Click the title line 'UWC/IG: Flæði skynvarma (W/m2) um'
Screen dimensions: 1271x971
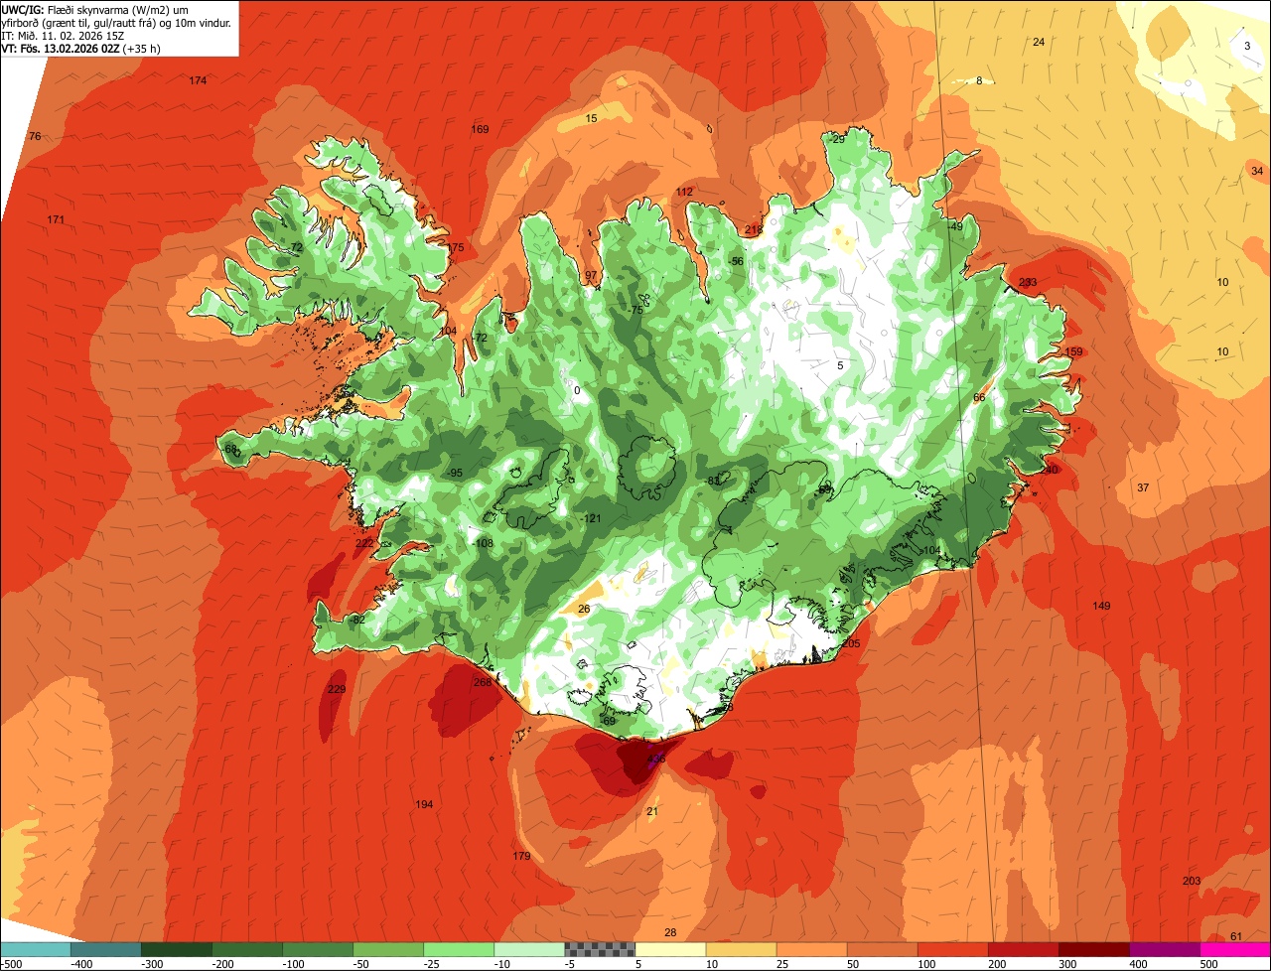(94, 9)
